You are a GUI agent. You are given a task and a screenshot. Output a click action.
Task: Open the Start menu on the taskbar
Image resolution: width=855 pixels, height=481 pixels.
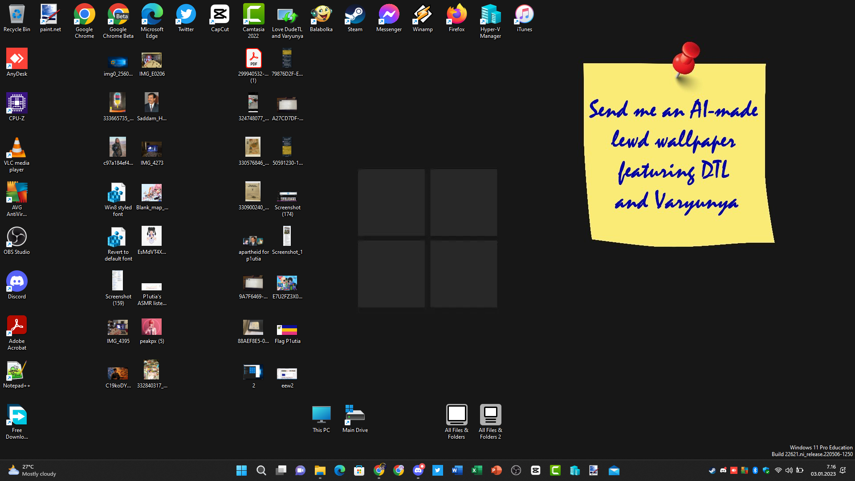click(241, 470)
